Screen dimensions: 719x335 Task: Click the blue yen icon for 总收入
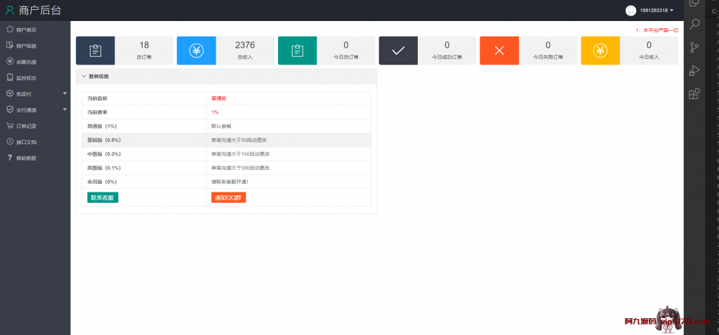[197, 51]
